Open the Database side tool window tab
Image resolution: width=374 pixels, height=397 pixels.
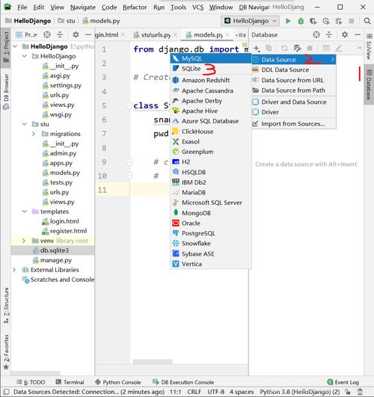click(x=369, y=84)
